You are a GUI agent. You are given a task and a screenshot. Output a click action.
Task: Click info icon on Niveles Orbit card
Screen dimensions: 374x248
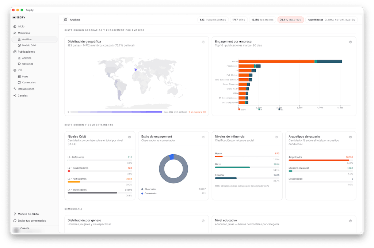coord(130,137)
